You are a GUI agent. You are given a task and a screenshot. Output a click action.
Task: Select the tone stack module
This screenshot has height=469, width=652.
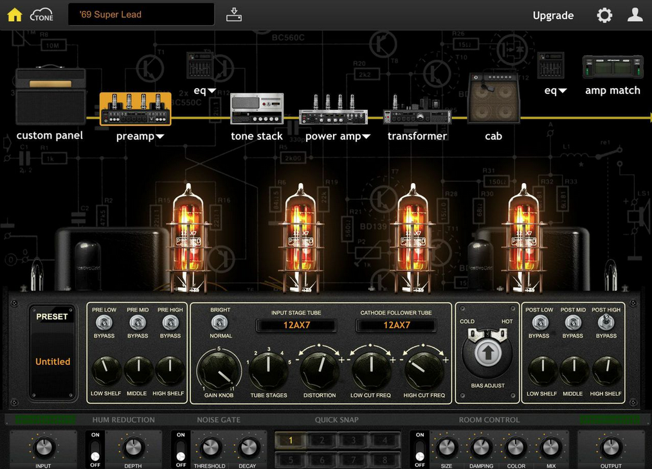[257, 109]
